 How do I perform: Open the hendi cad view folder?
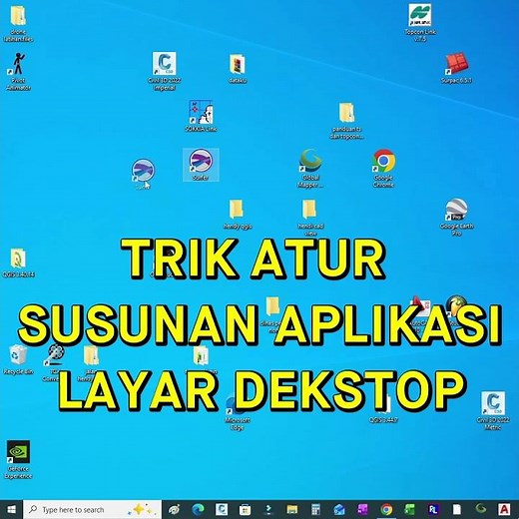click(x=310, y=218)
